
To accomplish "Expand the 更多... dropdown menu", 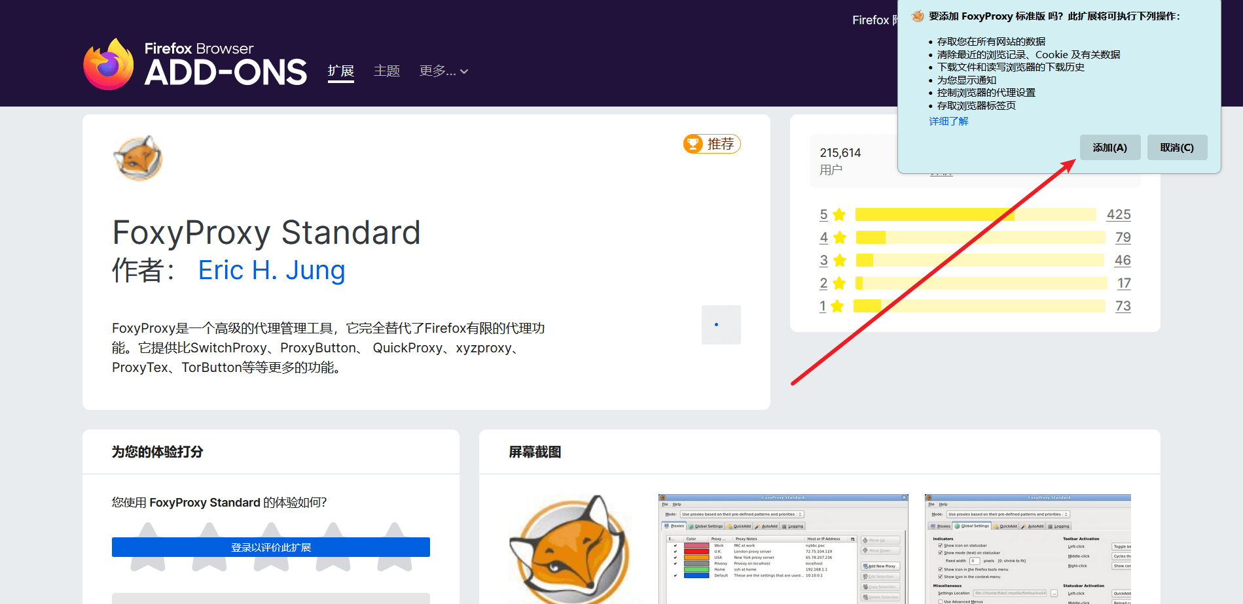I will [444, 71].
